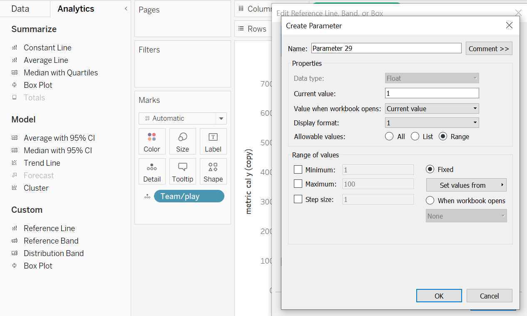Enable the Minimum checkbox

[x=298, y=169]
